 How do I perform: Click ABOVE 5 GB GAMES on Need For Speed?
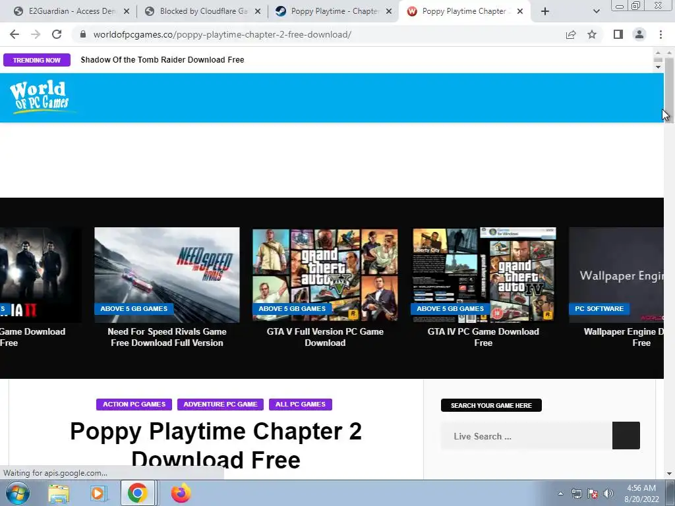[134, 308]
